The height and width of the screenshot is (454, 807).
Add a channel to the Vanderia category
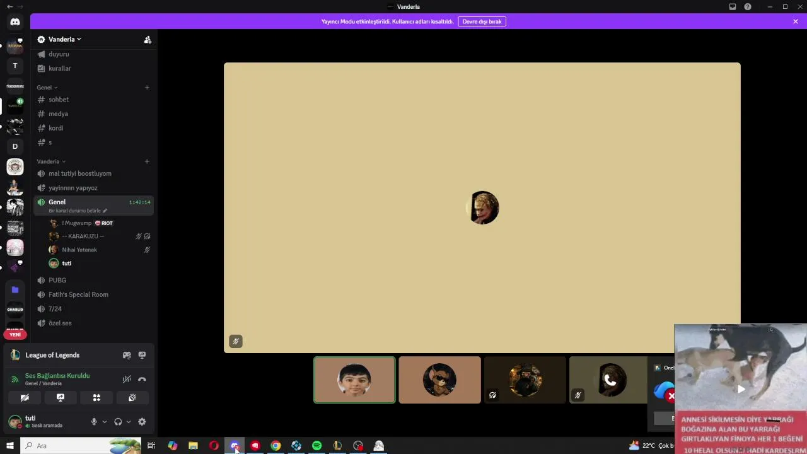coord(147,161)
